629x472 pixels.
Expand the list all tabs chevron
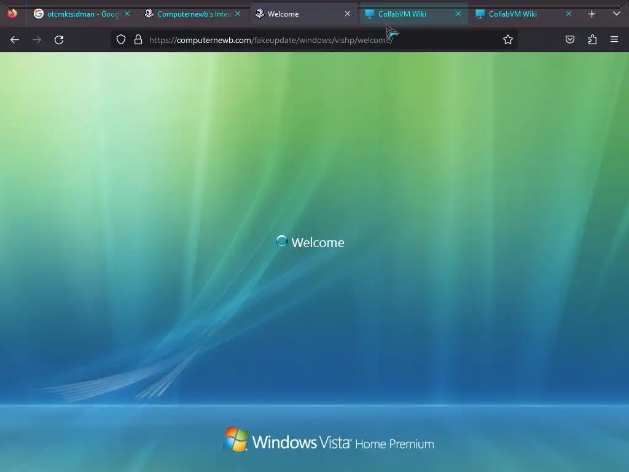617,14
